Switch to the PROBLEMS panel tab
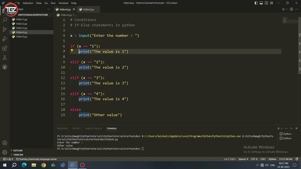 [x=63, y=128]
